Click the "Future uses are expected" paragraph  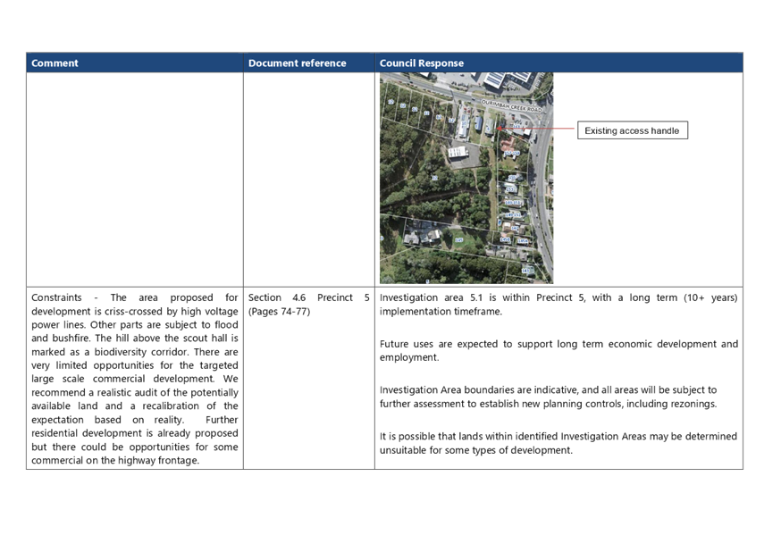558,350
